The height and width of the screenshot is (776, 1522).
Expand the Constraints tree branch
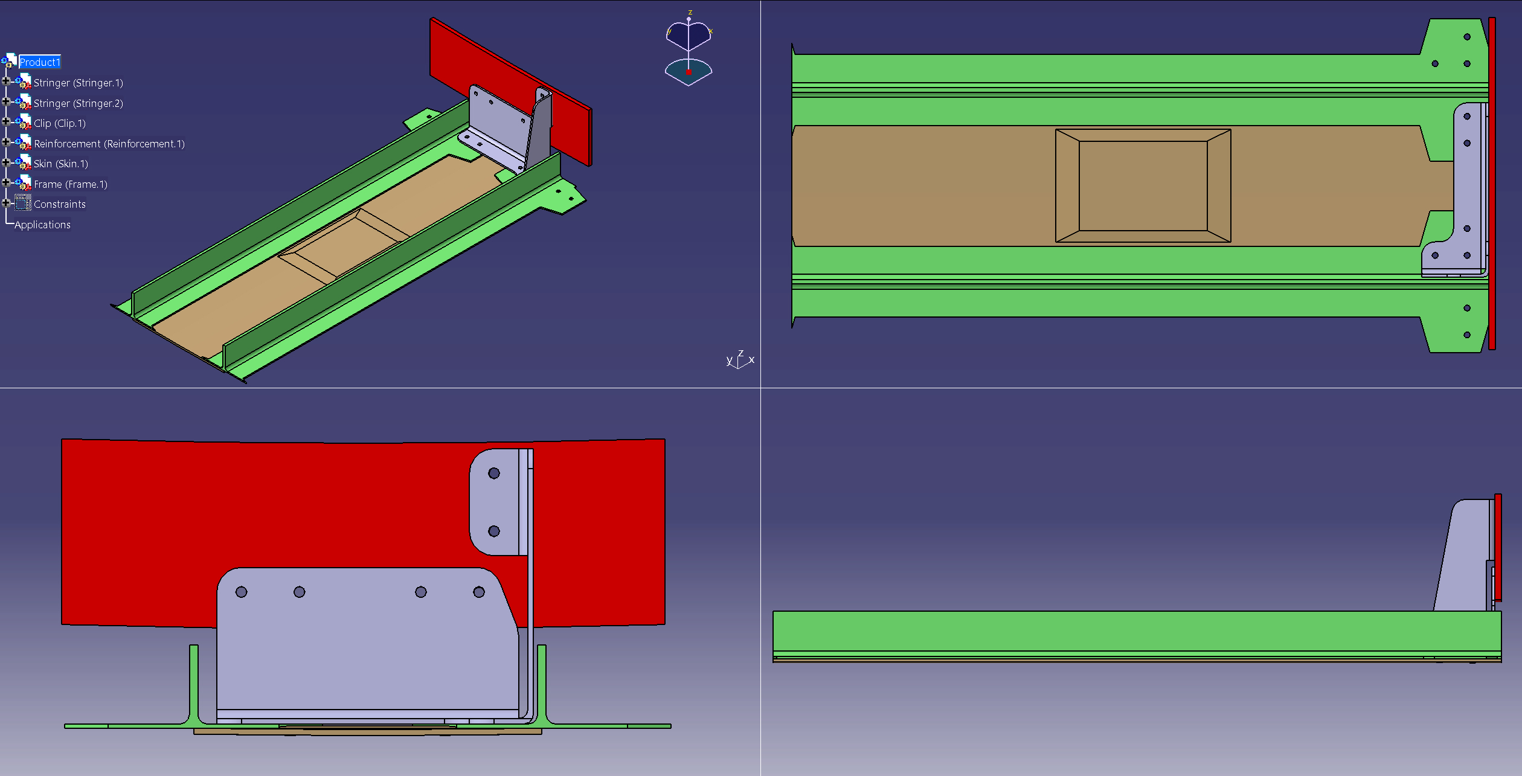(x=6, y=204)
